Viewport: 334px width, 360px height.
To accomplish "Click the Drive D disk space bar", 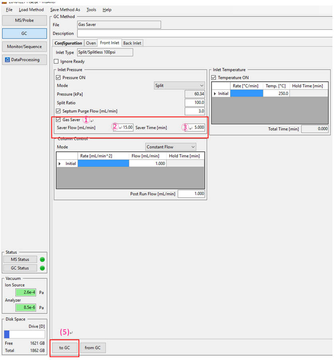I will coord(24,335).
